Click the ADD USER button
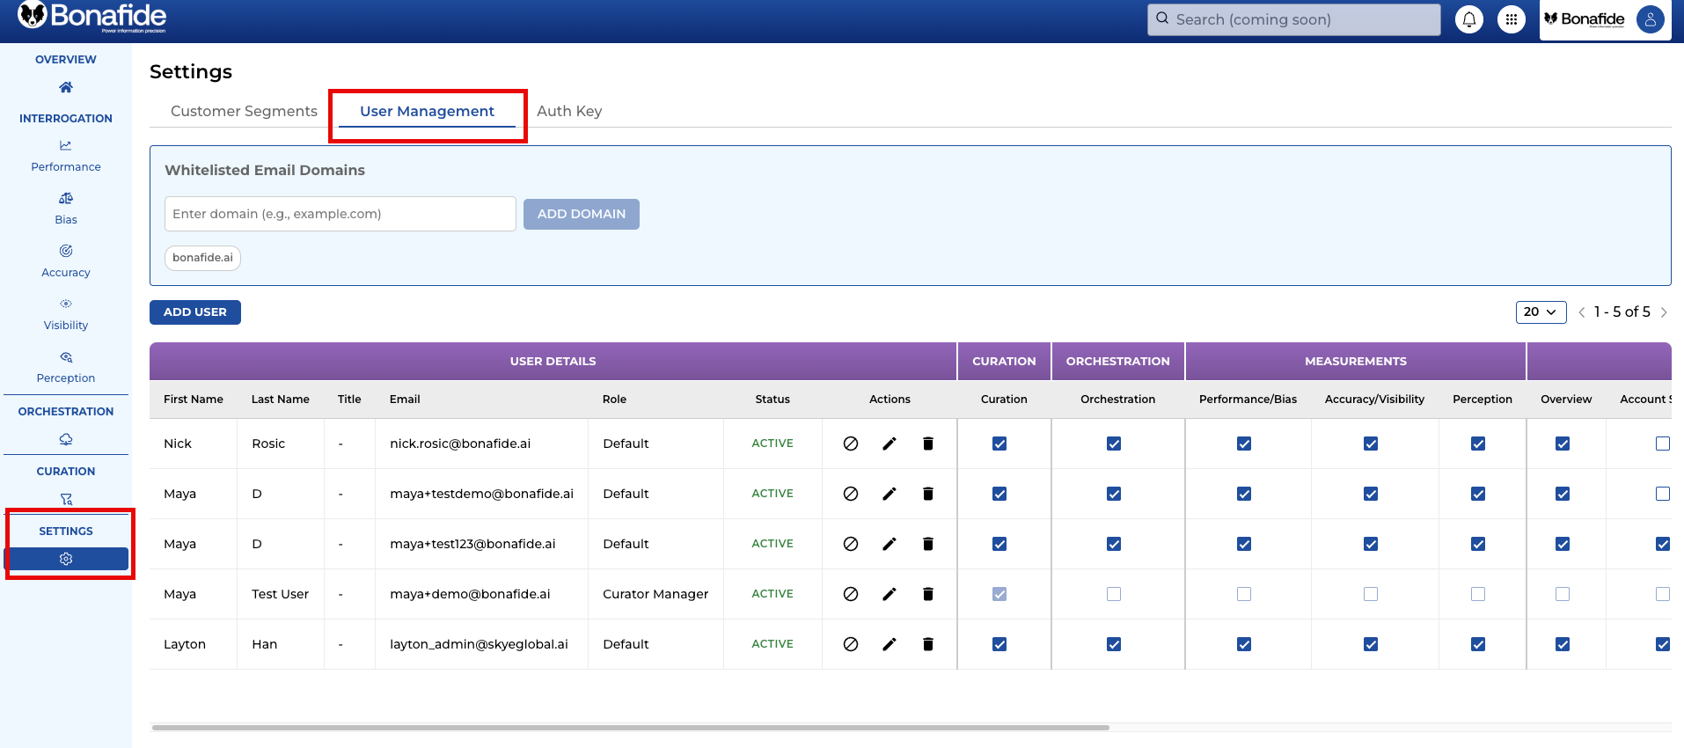The width and height of the screenshot is (1684, 748). 195,312
